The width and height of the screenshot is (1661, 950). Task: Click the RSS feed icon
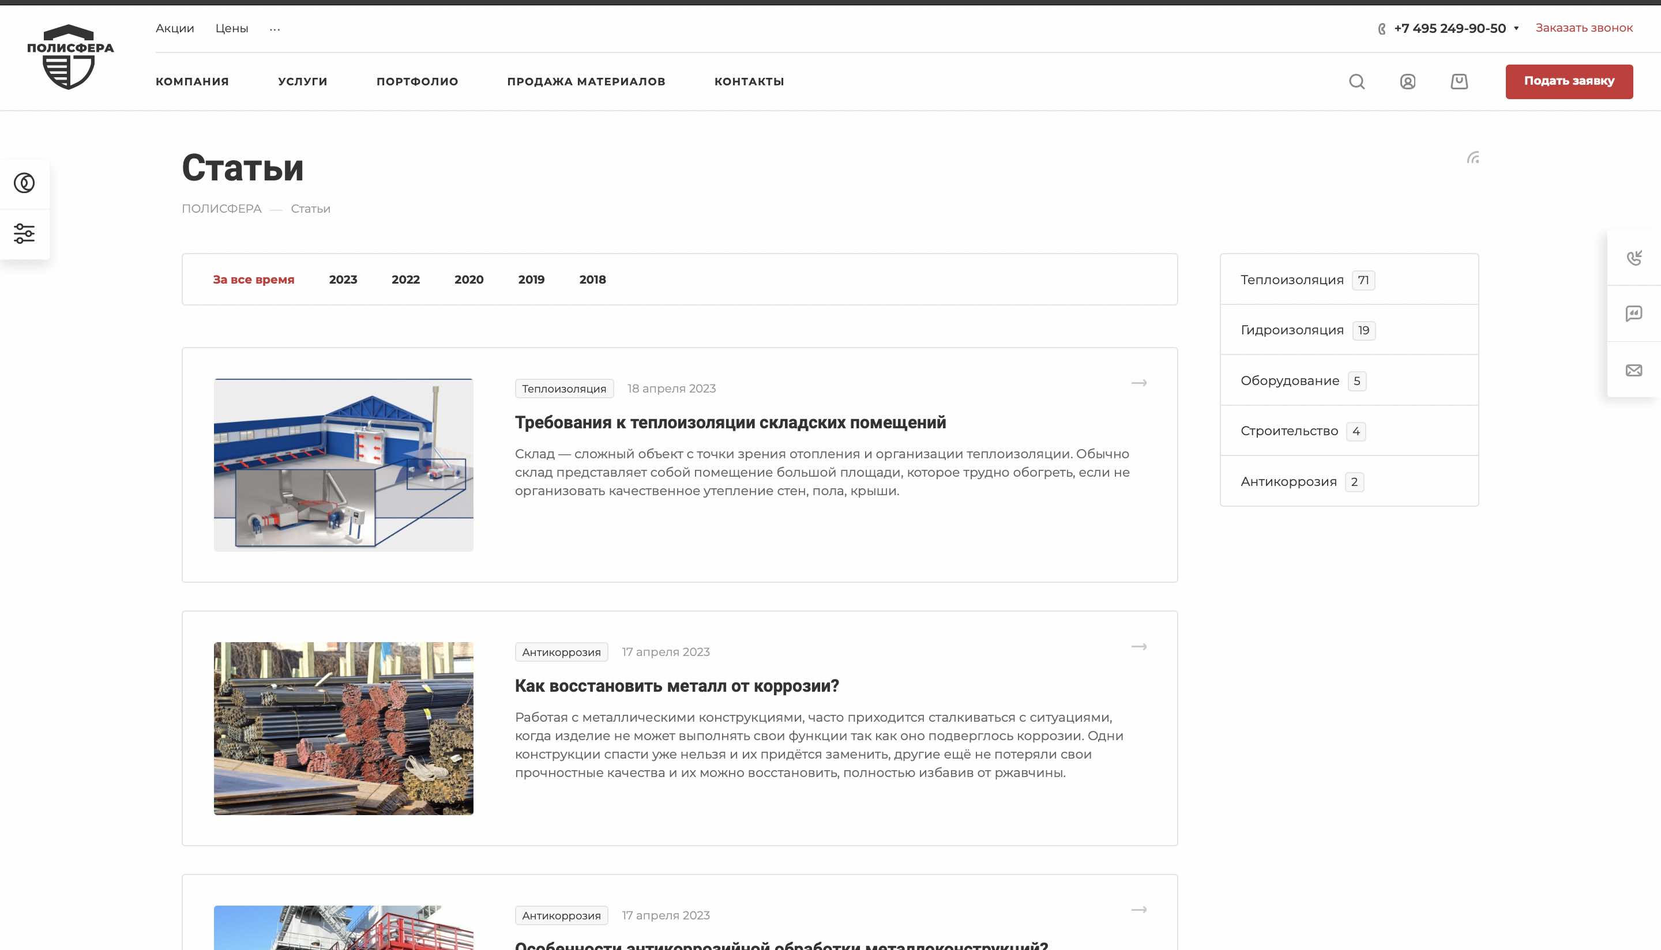click(1473, 158)
